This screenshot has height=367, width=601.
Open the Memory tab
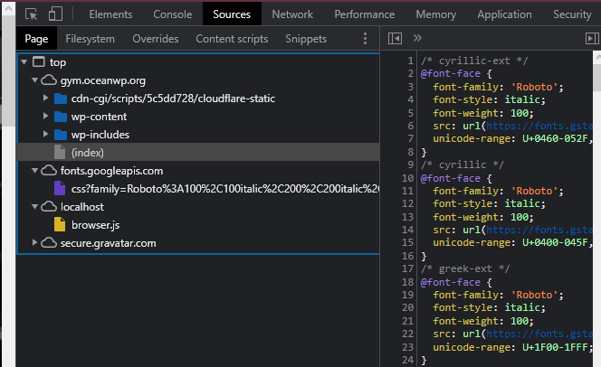tap(435, 14)
